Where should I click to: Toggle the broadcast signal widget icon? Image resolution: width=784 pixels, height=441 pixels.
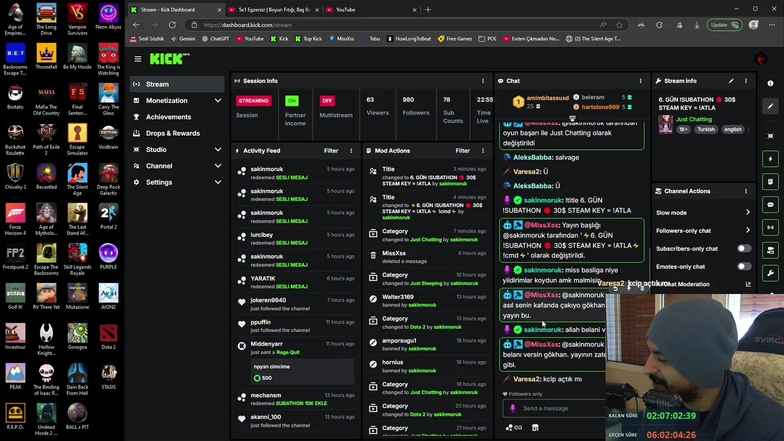point(771,228)
